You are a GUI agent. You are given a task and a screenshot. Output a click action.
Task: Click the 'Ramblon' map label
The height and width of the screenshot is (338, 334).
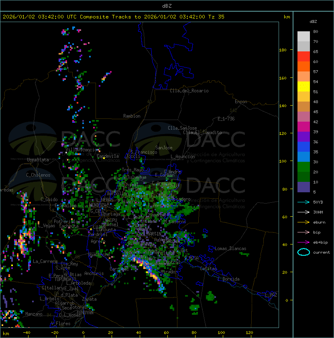pos(132,116)
